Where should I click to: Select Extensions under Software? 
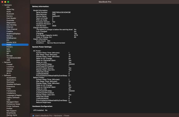11,86
